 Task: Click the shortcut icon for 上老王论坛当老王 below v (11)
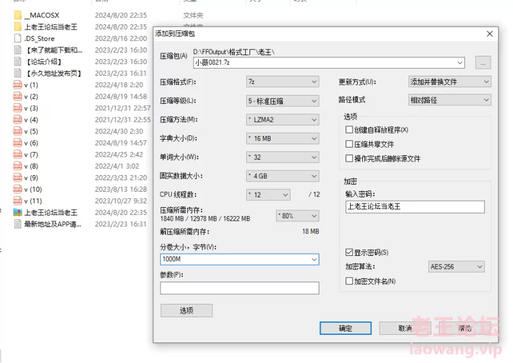point(18,212)
